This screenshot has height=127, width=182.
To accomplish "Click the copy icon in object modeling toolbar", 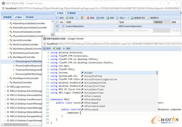I will coord(77,18).
